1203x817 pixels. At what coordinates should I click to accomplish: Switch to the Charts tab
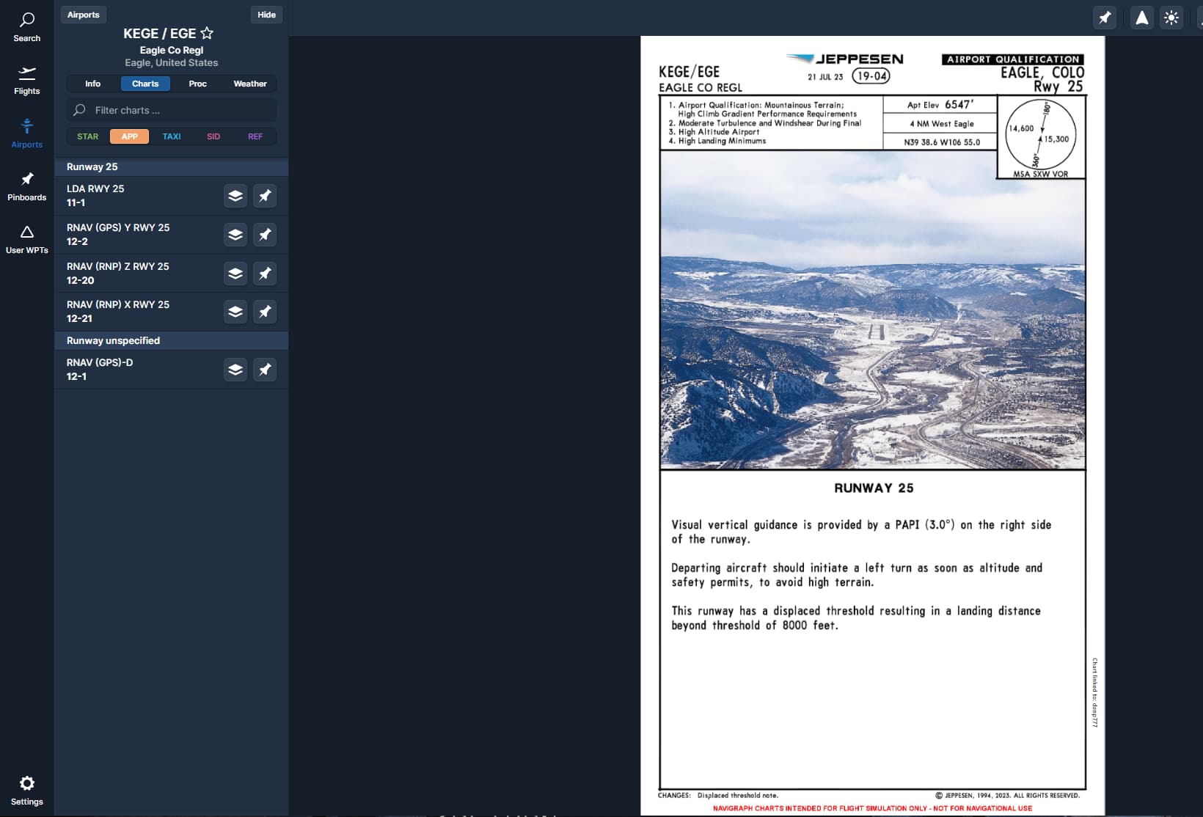pyautogui.click(x=145, y=84)
